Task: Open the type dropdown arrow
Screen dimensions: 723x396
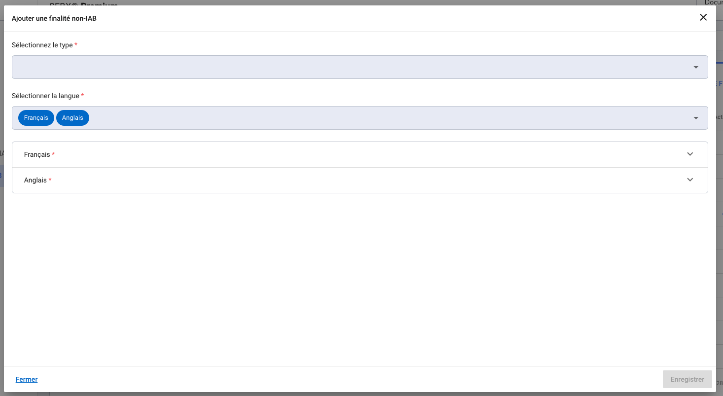Action: coord(696,67)
